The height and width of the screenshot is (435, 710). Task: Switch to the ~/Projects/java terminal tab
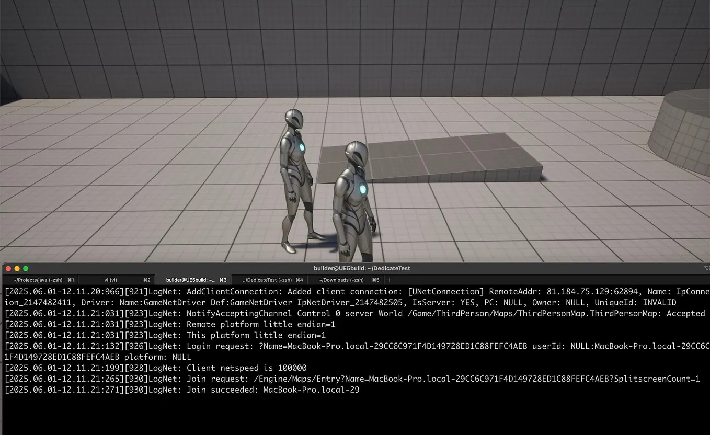click(39, 280)
